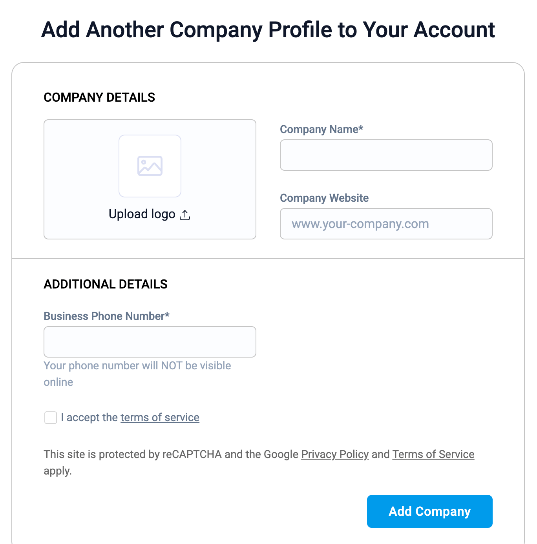Click the ADDITIONAL DETAILS section heading

[106, 284]
